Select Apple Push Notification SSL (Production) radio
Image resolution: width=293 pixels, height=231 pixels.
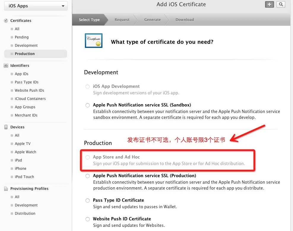tap(88, 176)
